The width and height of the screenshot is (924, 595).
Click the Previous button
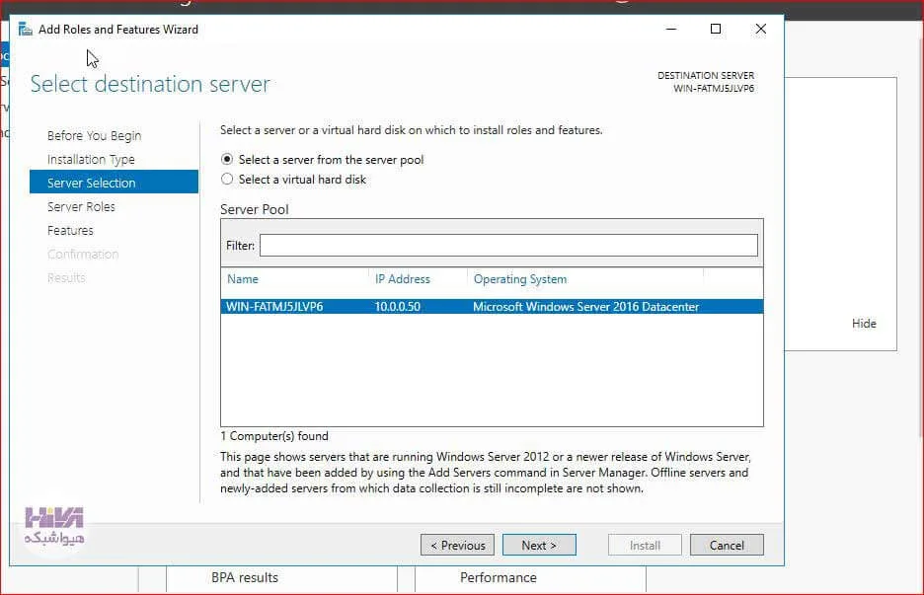point(457,545)
